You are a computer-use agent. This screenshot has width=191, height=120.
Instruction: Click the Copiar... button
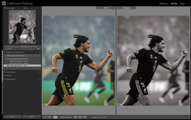point(13,117)
